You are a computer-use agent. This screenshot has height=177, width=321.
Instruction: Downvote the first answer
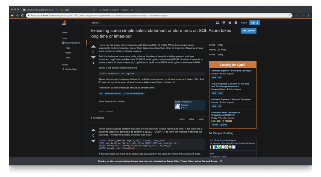[x=93, y=141]
